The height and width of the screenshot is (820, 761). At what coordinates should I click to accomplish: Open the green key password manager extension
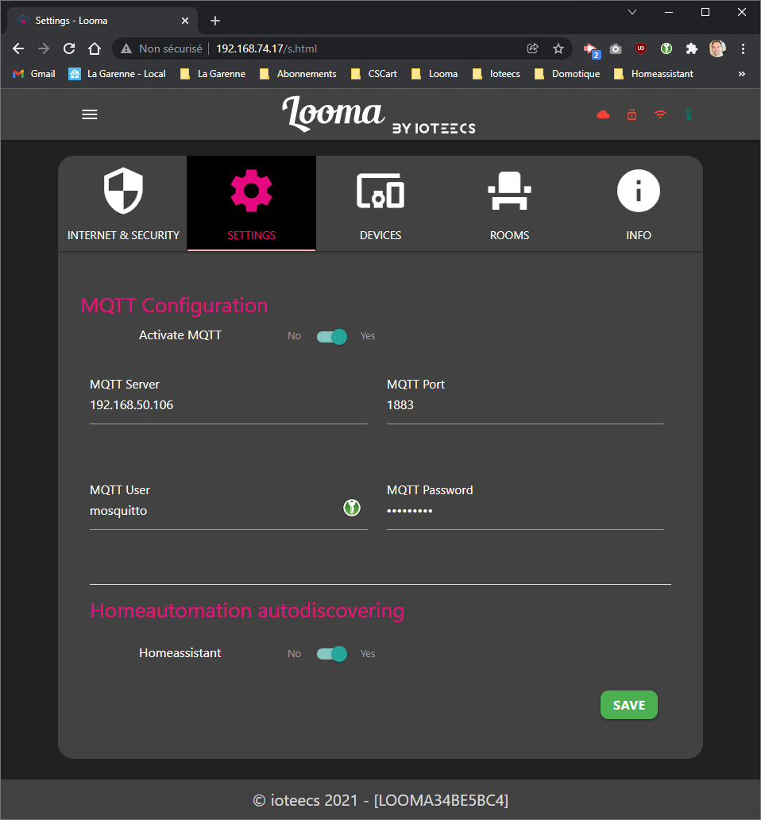(666, 48)
